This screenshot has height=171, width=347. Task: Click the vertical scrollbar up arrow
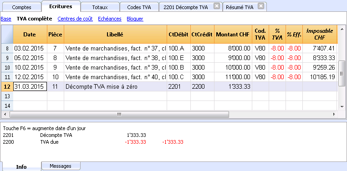tap(342, 28)
